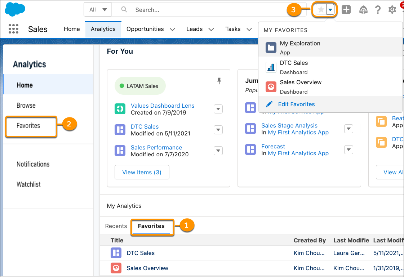404x277 pixels.
Task: Open Notifications in Analytics sidebar
Action: [33, 164]
